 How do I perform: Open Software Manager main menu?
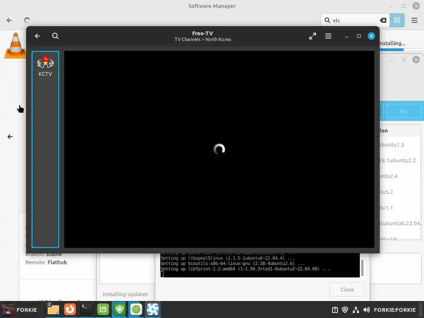click(x=414, y=20)
